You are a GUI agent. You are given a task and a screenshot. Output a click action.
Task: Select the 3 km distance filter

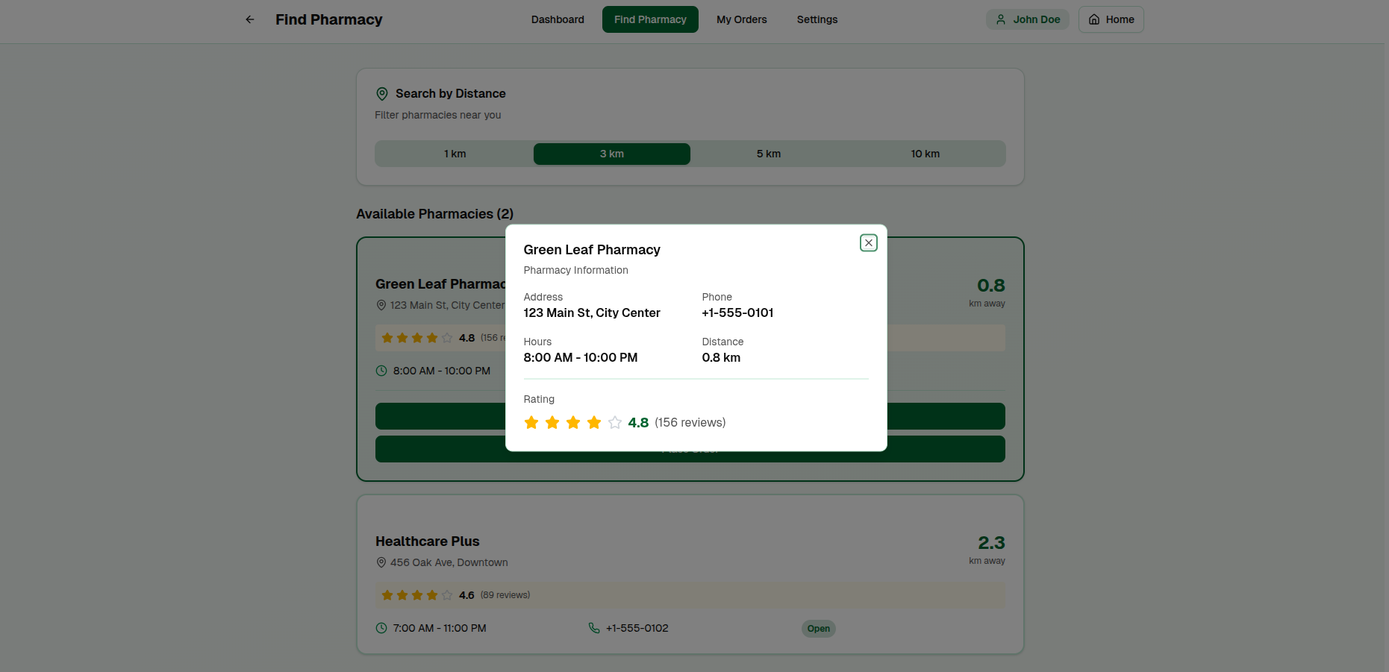(611, 154)
